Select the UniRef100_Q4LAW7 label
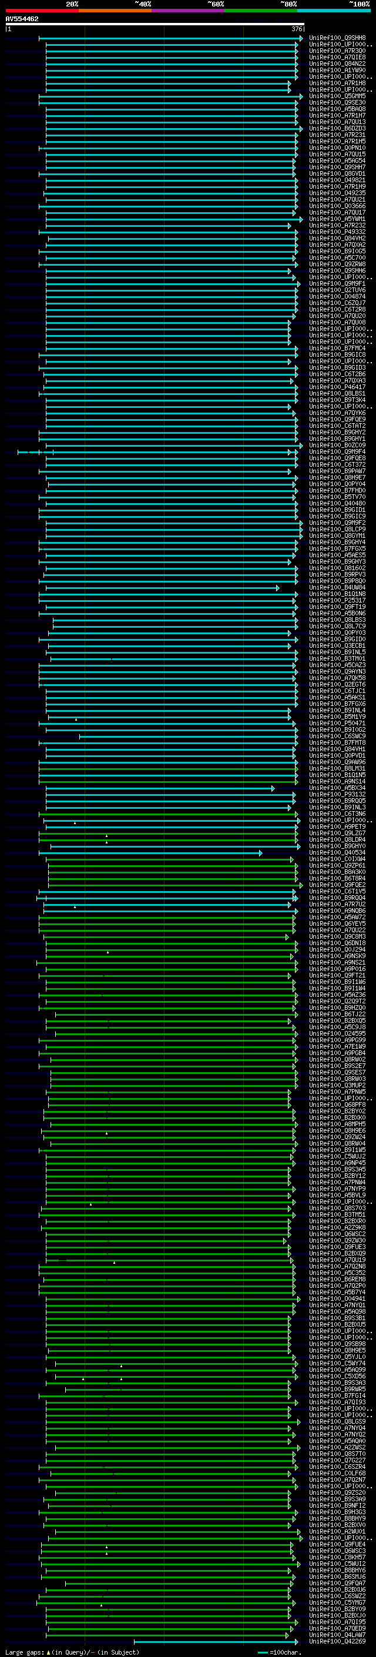 click(x=337, y=1636)
